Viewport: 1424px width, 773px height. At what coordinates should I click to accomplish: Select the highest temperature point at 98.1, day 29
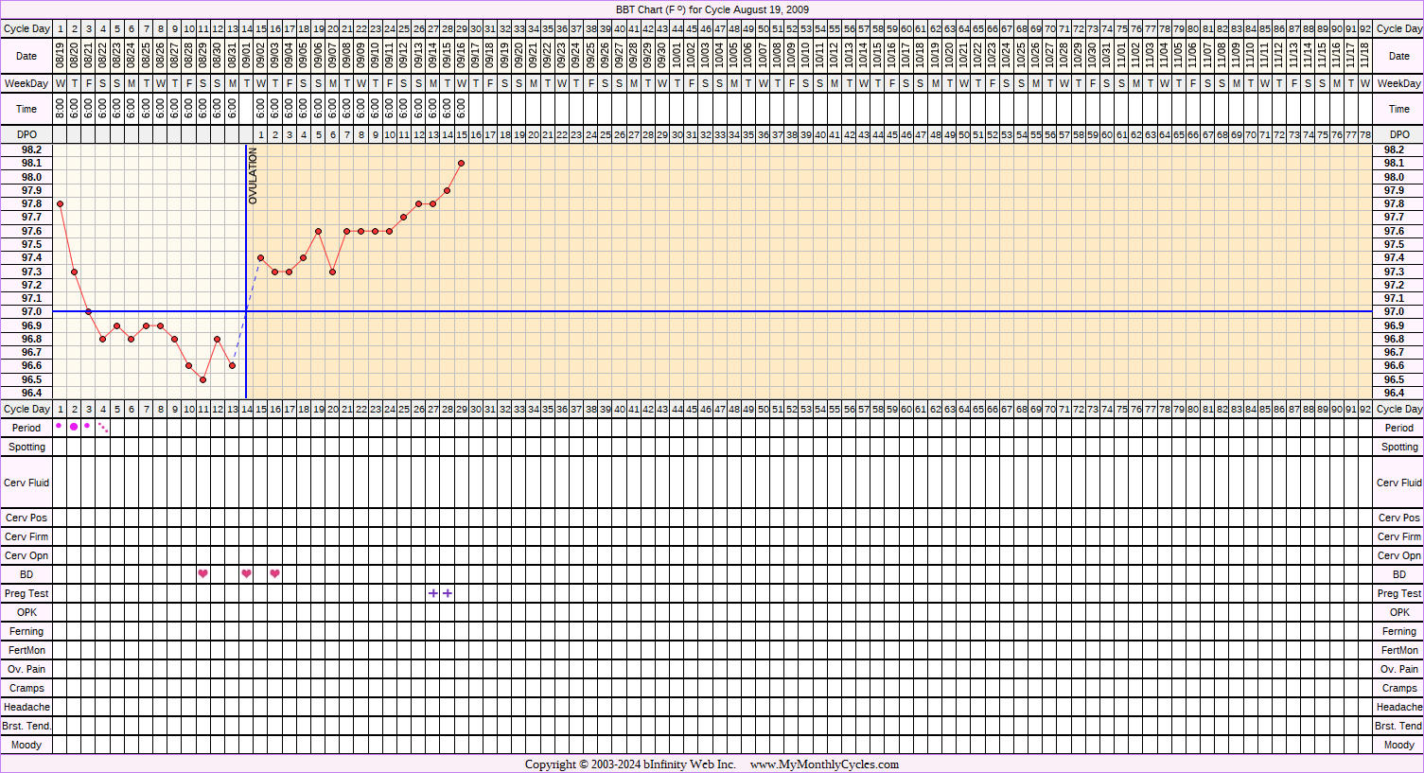[x=462, y=163]
